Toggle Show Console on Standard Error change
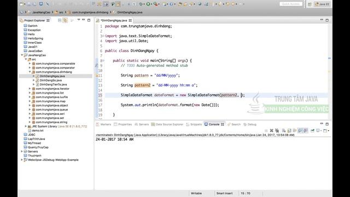 point(306,130)
